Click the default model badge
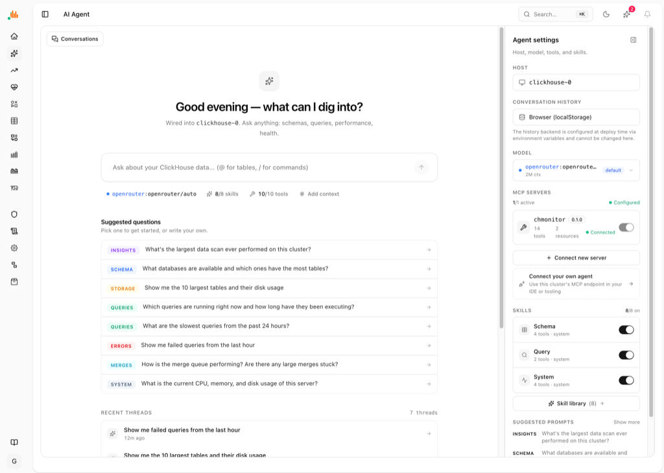 click(613, 171)
